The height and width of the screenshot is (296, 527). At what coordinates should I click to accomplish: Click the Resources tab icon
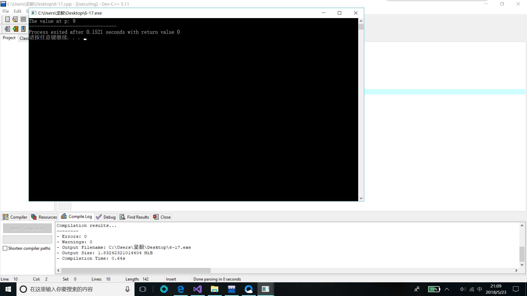34,217
